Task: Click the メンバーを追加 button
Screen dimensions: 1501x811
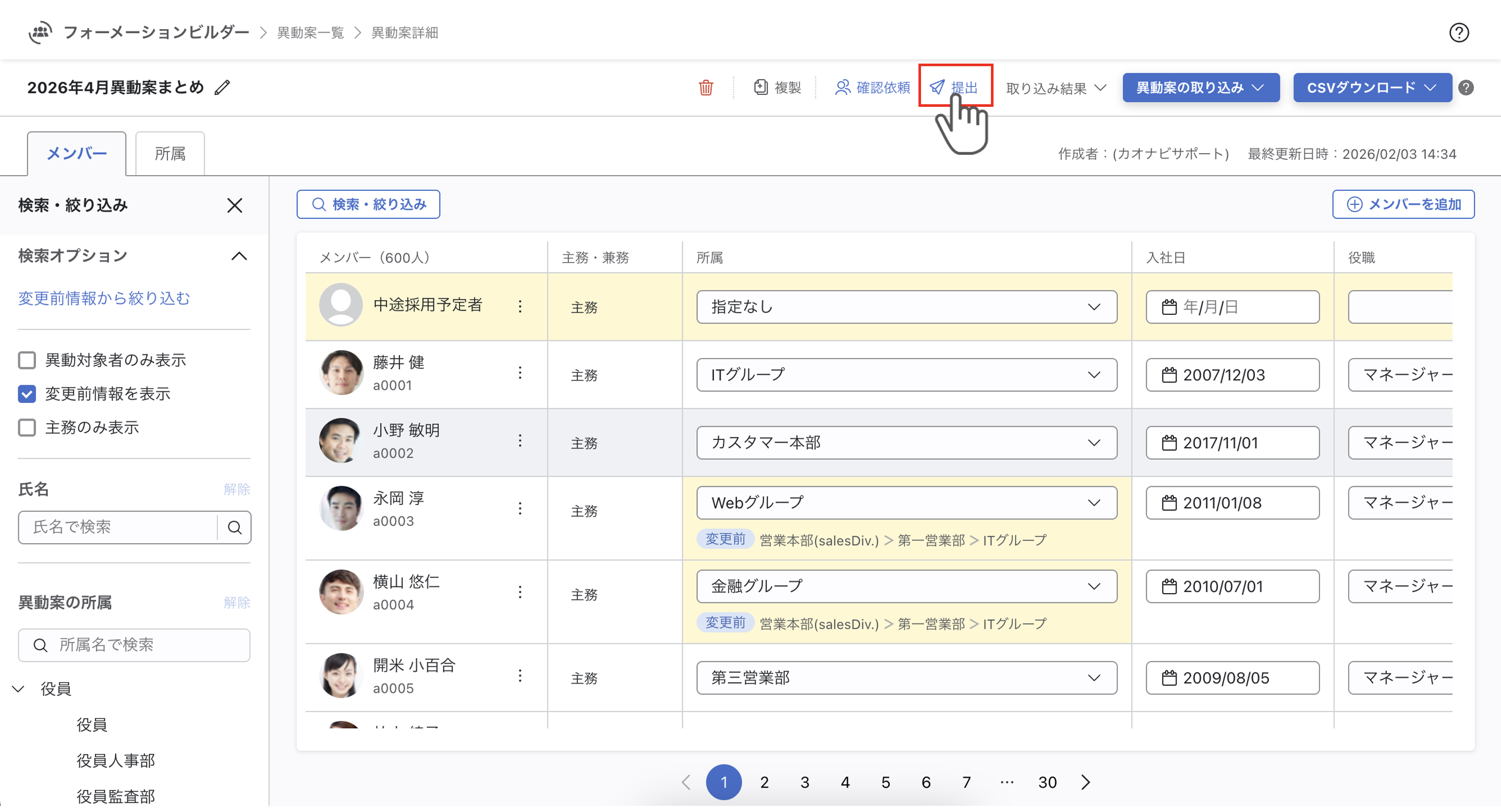Action: click(1402, 204)
